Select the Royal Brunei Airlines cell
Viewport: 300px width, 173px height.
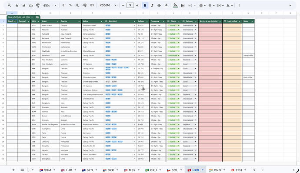93,124
